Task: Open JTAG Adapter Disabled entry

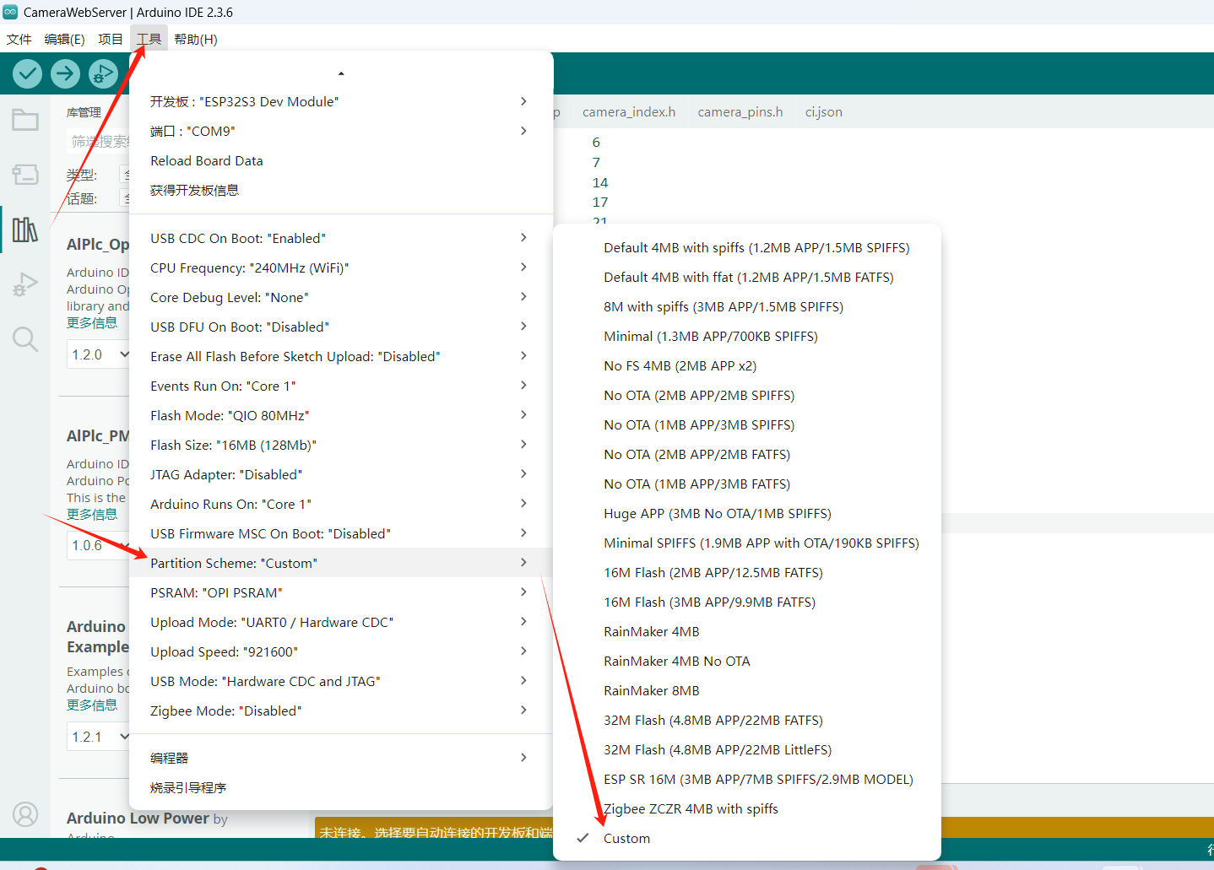Action: 341,474
